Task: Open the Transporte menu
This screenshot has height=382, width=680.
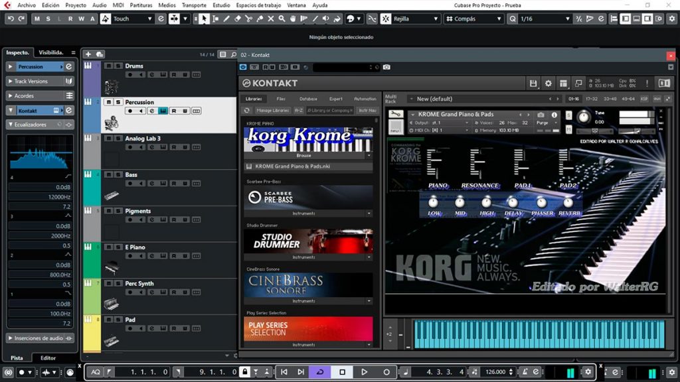Action: click(194, 5)
